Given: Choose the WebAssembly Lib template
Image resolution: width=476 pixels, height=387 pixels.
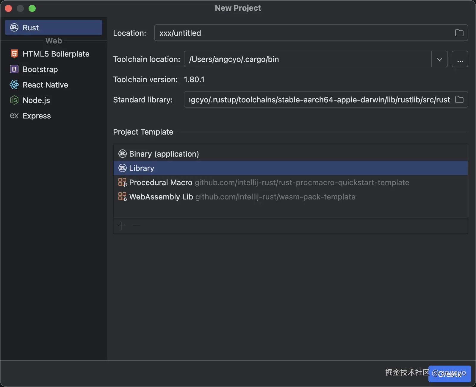Looking at the screenshot, I should point(161,197).
